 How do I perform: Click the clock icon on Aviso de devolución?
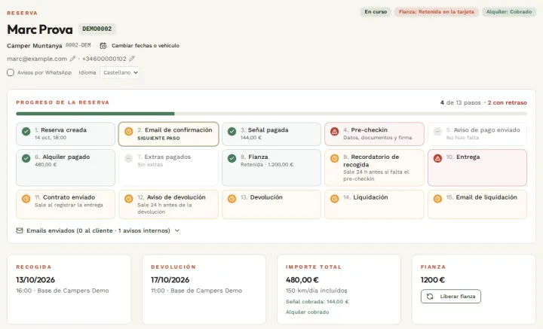[x=128, y=199]
